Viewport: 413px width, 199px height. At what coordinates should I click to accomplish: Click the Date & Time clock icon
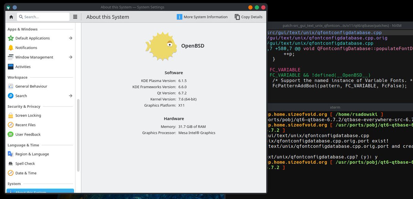click(x=11, y=174)
